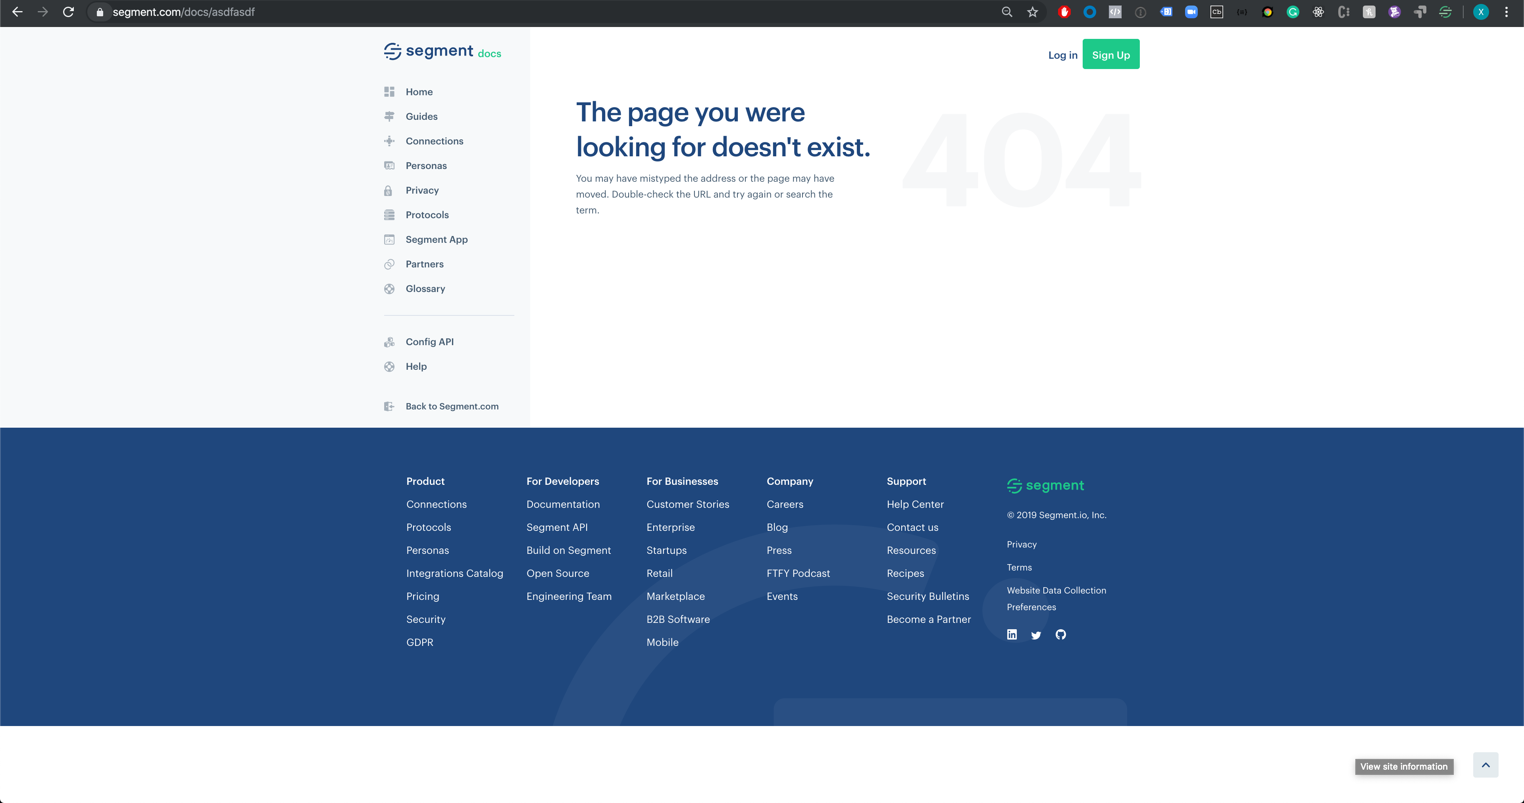1524x803 pixels.
Task: Open Customer Stories footer link
Action: [x=687, y=504]
